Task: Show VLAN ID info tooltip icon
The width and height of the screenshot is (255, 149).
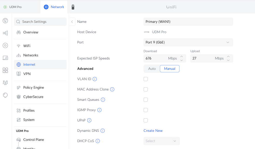Action: 95,79
